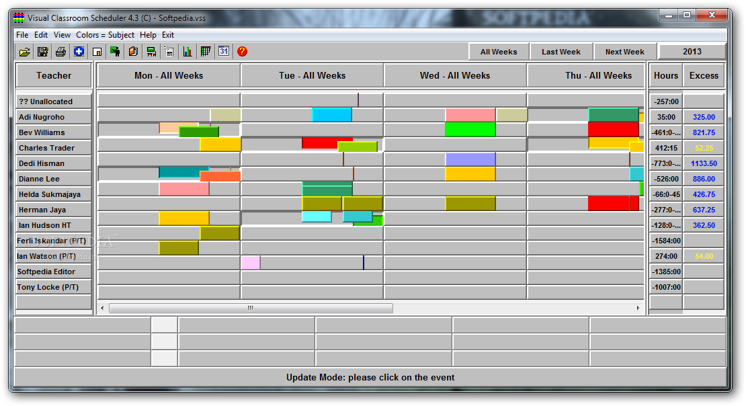Click the Update Mode status bar message
The image size is (746, 406).
pyautogui.click(x=370, y=378)
